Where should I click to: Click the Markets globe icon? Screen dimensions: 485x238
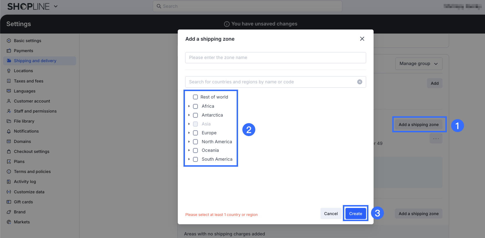[9, 222]
